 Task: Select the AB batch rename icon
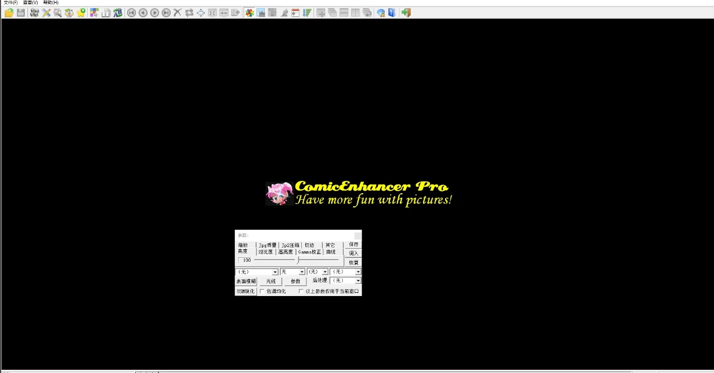[x=118, y=13]
